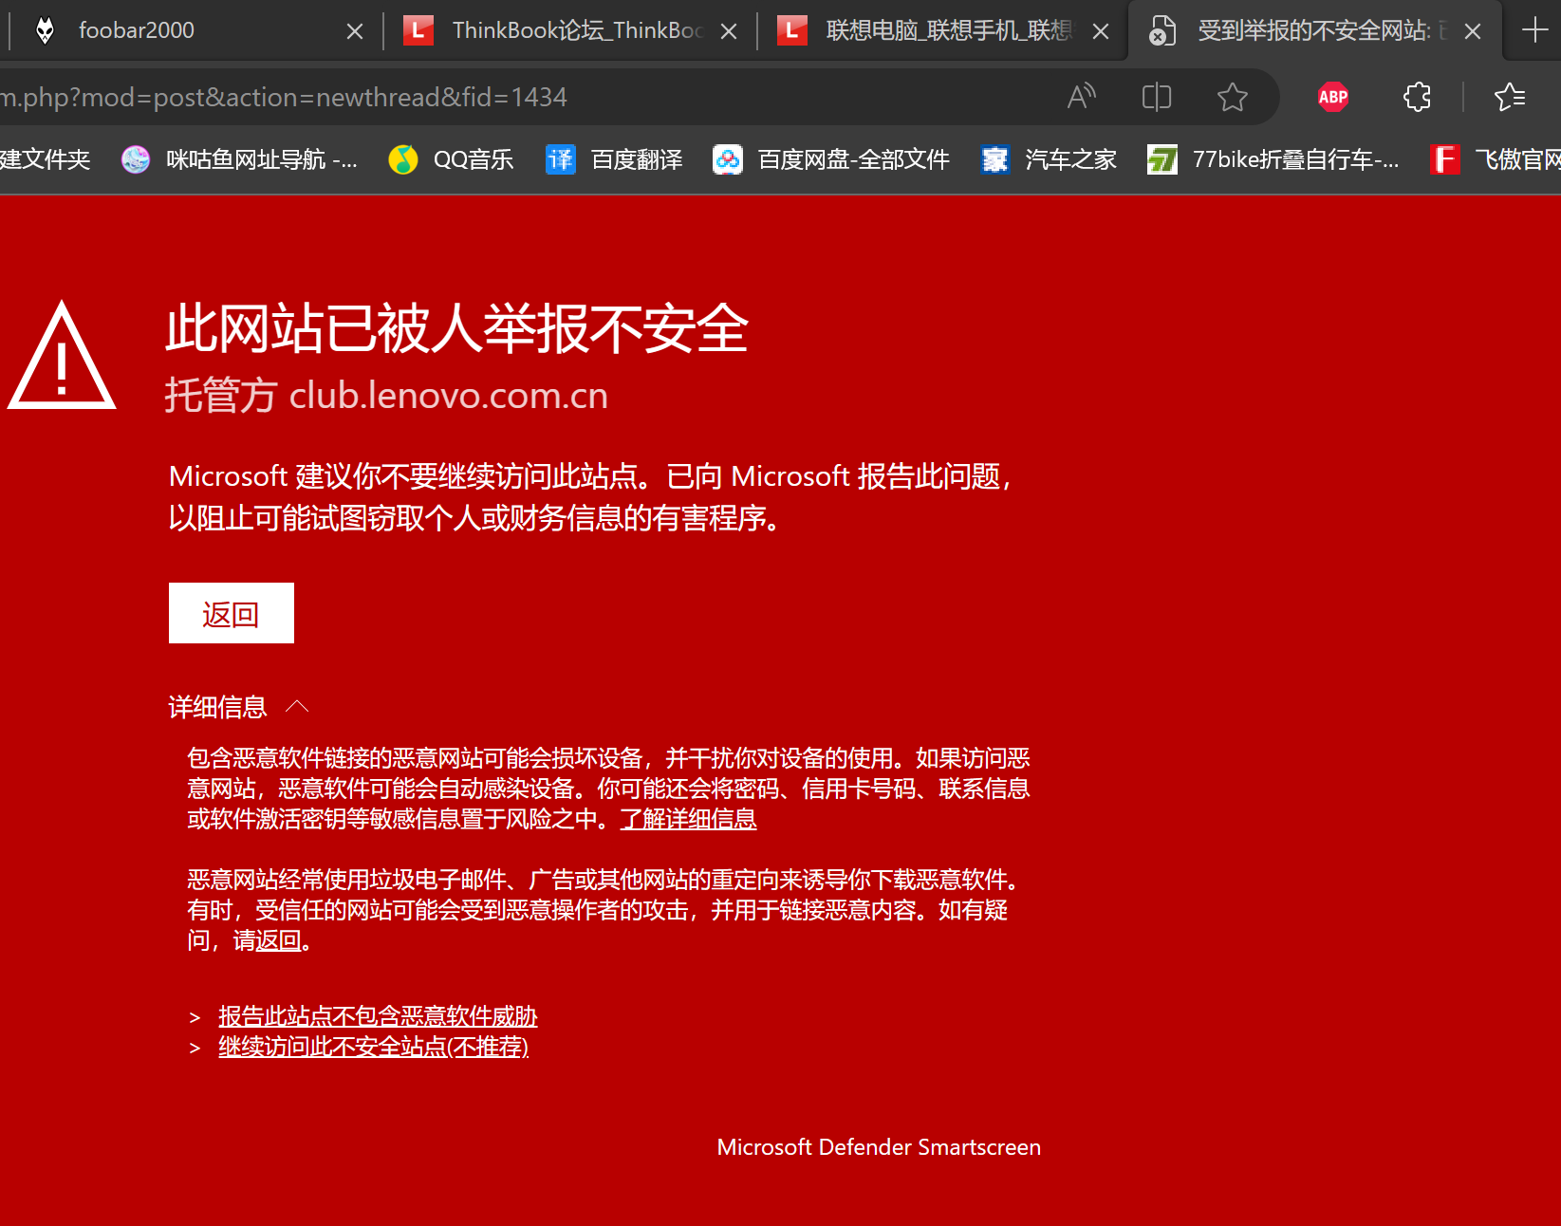The image size is (1561, 1226).
Task: Click the 联想电脑 tab Lenovo favicon
Action: click(x=792, y=30)
